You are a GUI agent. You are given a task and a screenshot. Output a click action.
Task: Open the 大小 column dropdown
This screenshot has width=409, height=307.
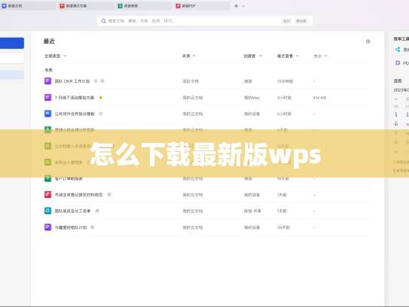coord(320,56)
